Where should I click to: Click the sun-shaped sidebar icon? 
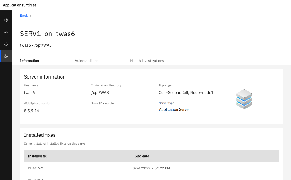pyautogui.click(x=6, y=32)
